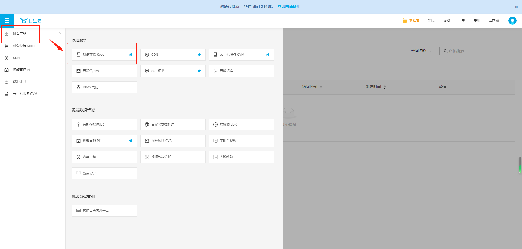Open the 对象存储 Kodo product card
Viewport: 522px width, 249px height.
click(x=104, y=55)
